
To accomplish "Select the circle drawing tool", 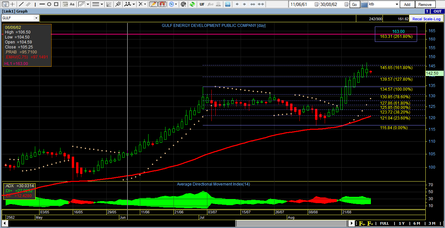I will pos(49,4).
